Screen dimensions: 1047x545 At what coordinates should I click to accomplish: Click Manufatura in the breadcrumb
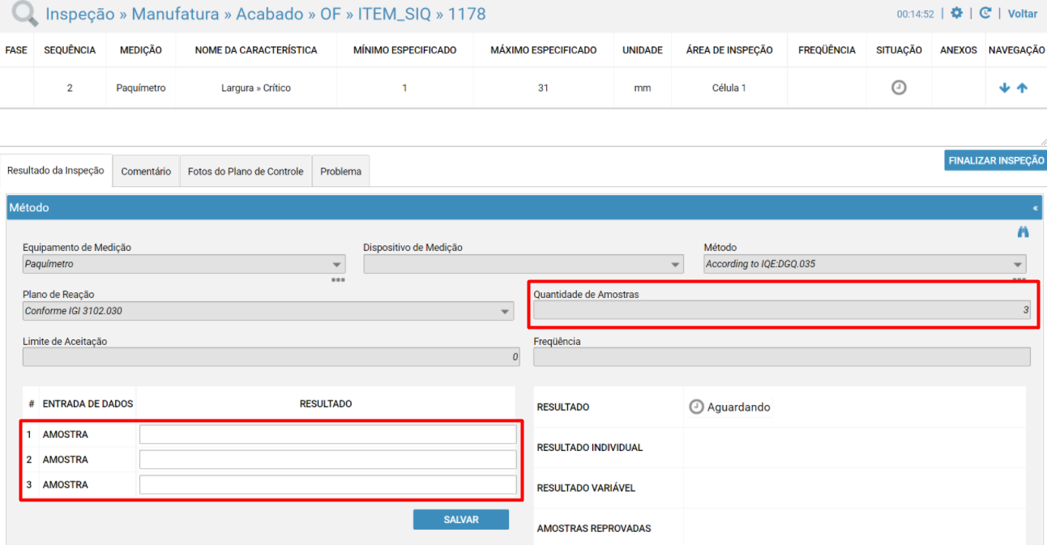coord(175,15)
